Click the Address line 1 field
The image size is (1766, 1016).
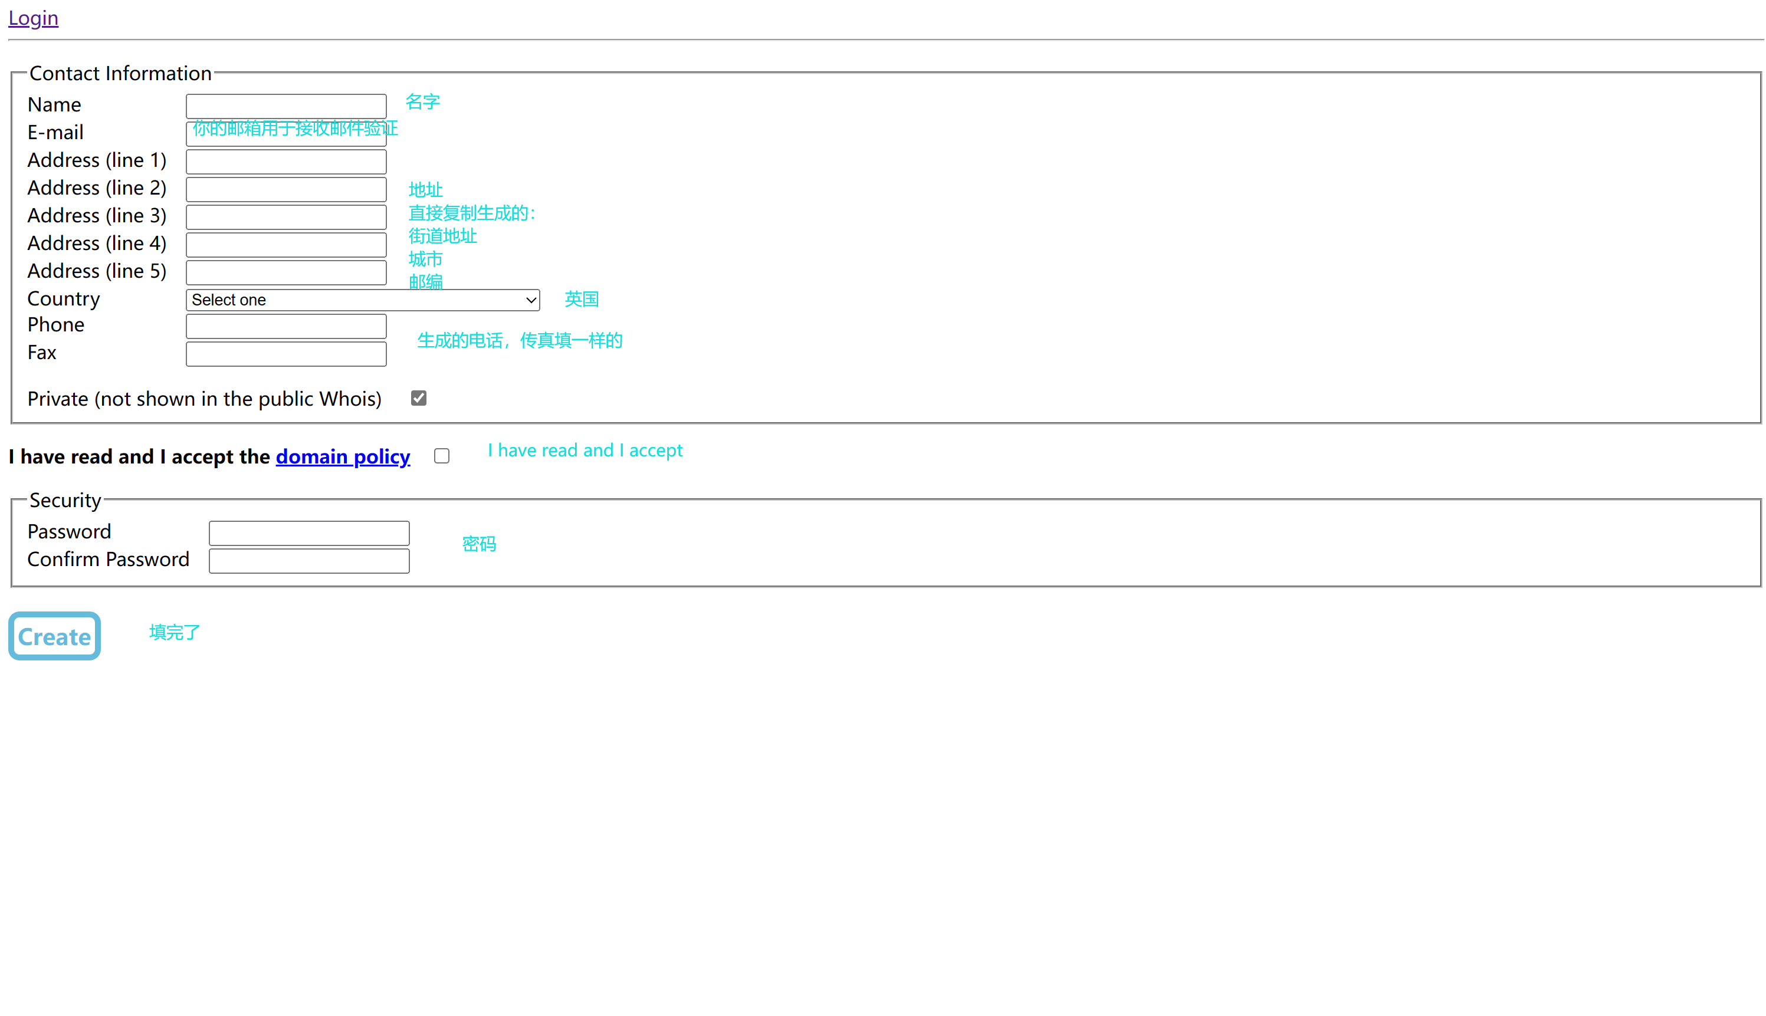(x=285, y=161)
